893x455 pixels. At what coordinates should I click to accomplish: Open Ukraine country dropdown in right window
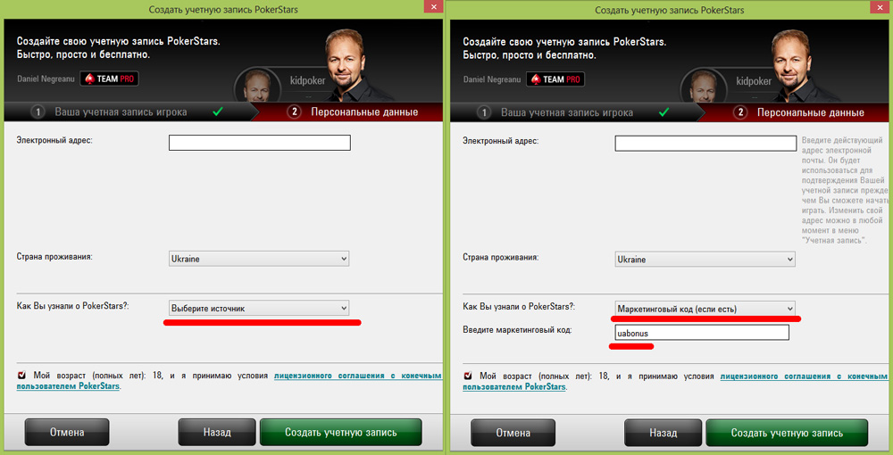[x=705, y=259]
